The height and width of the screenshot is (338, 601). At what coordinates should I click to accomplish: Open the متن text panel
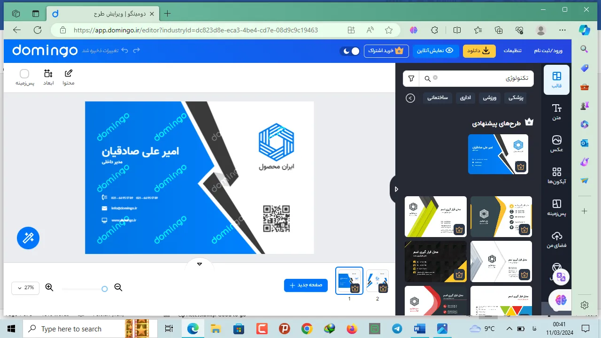(x=556, y=112)
